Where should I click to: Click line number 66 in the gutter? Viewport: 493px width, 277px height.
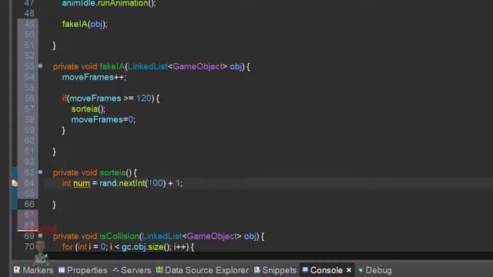coord(29,204)
